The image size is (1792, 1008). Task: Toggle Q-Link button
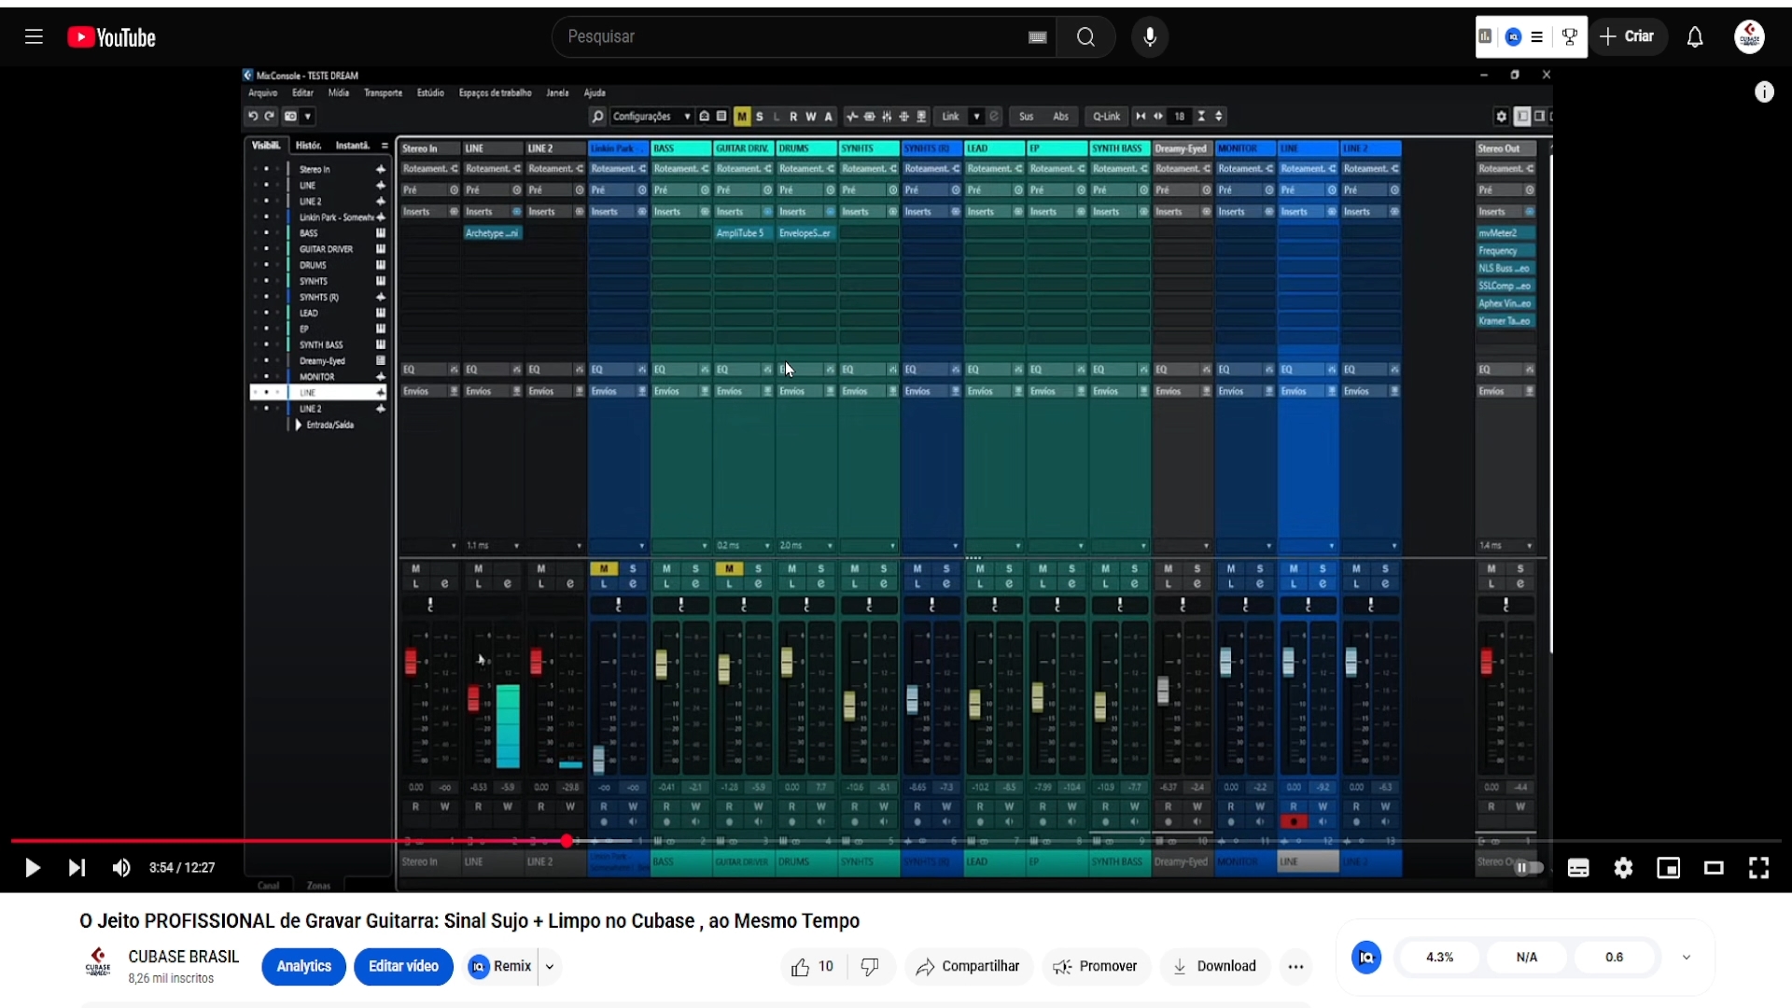(x=1107, y=117)
